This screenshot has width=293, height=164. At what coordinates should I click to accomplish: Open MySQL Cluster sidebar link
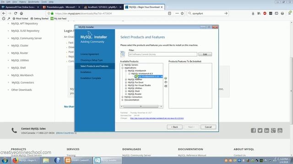pyautogui.click(x=20, y=46)
